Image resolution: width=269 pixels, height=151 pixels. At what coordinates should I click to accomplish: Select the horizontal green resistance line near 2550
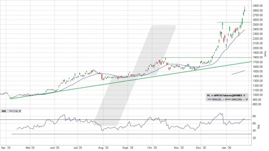232,22
